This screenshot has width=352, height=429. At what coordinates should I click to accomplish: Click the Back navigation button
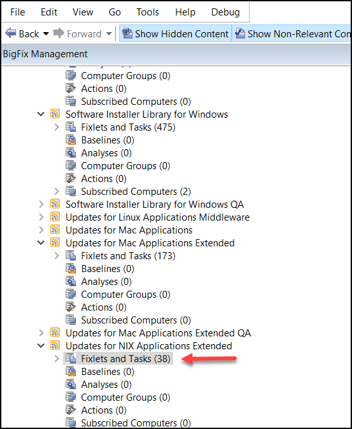[22, 33]
